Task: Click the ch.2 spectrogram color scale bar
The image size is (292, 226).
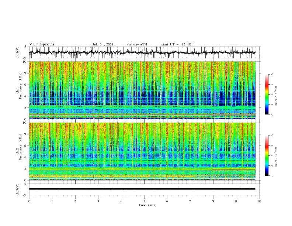Action: (267, 155)
